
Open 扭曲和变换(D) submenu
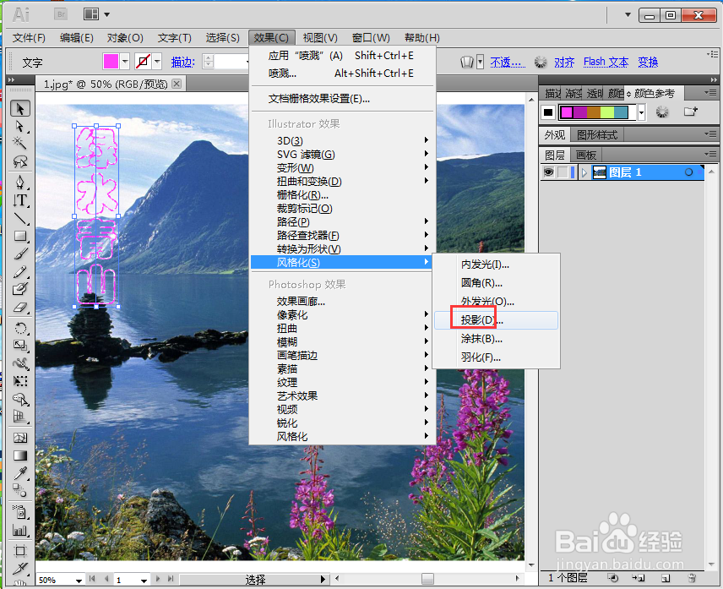click(343, 182)
